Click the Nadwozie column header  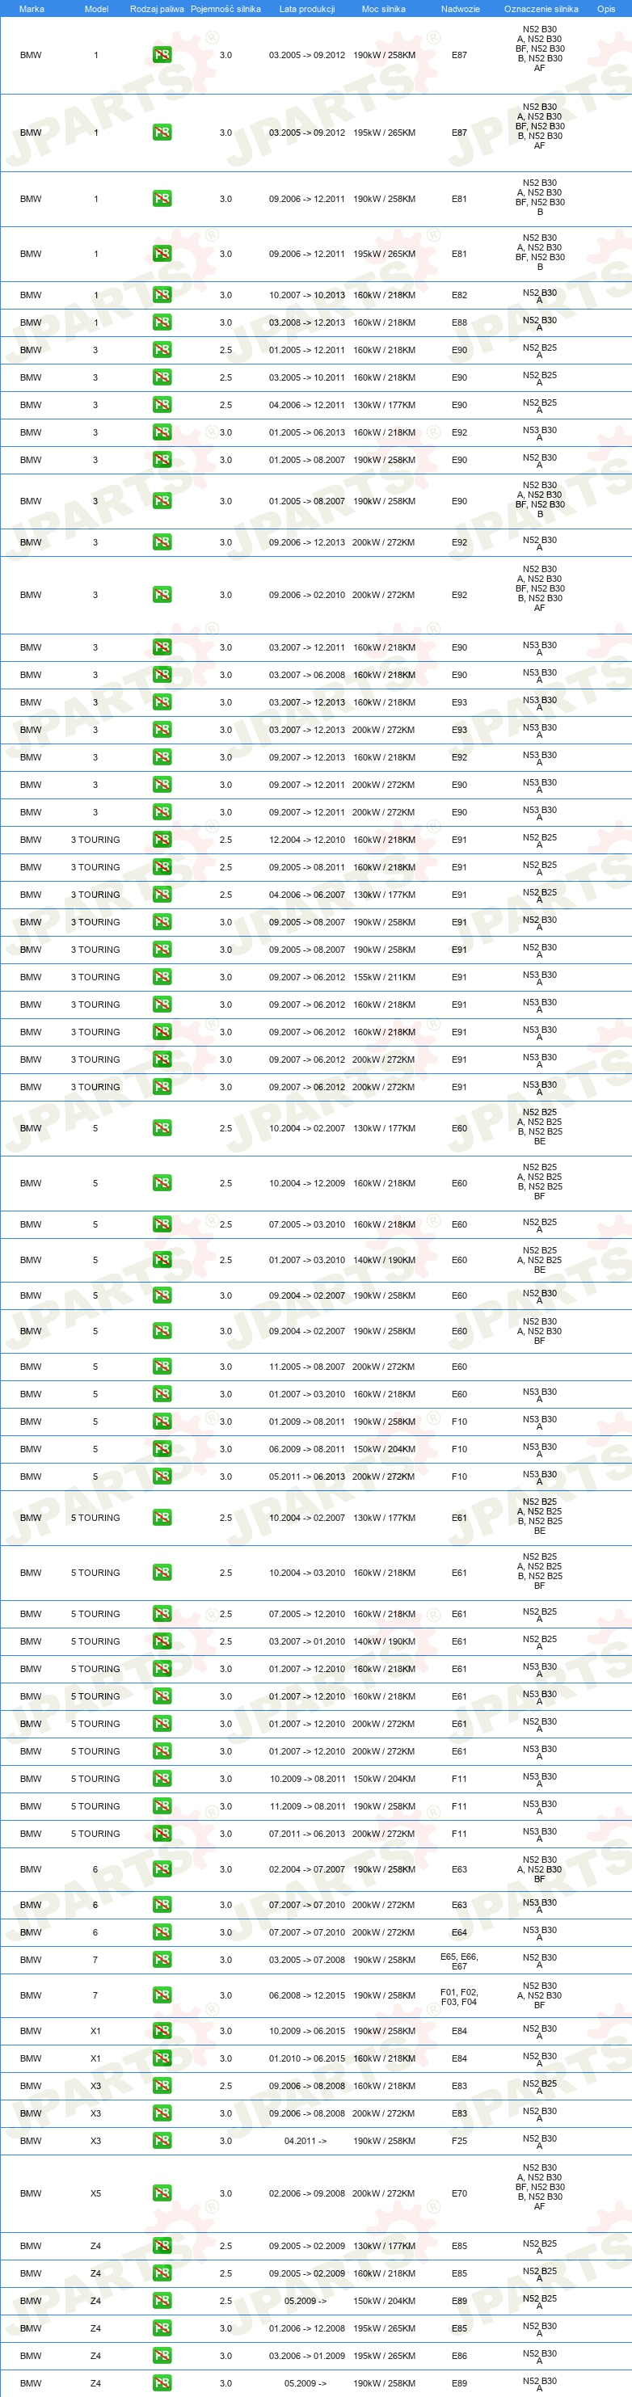[x=460, y=8]
